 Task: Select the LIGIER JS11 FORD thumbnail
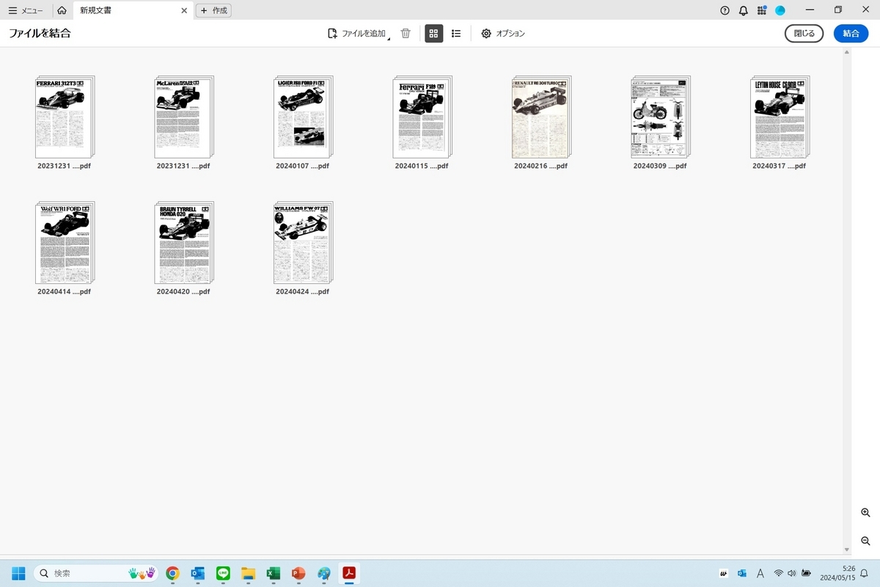pos(303,117)
